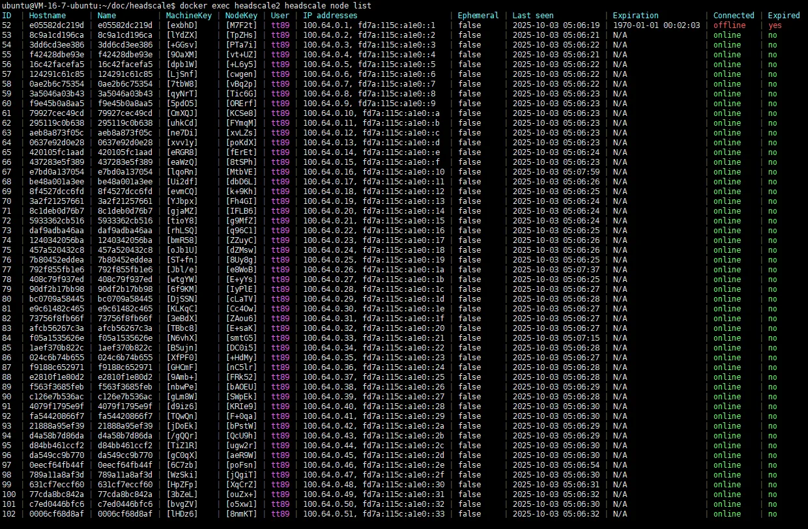Click the Connected column header

(x=733, y=15)
